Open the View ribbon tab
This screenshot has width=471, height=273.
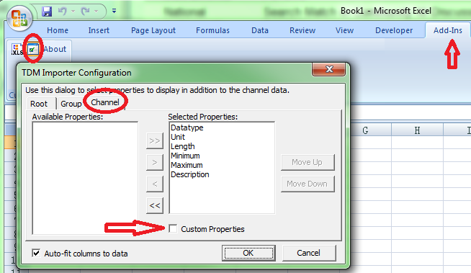[x=344, y=30]
